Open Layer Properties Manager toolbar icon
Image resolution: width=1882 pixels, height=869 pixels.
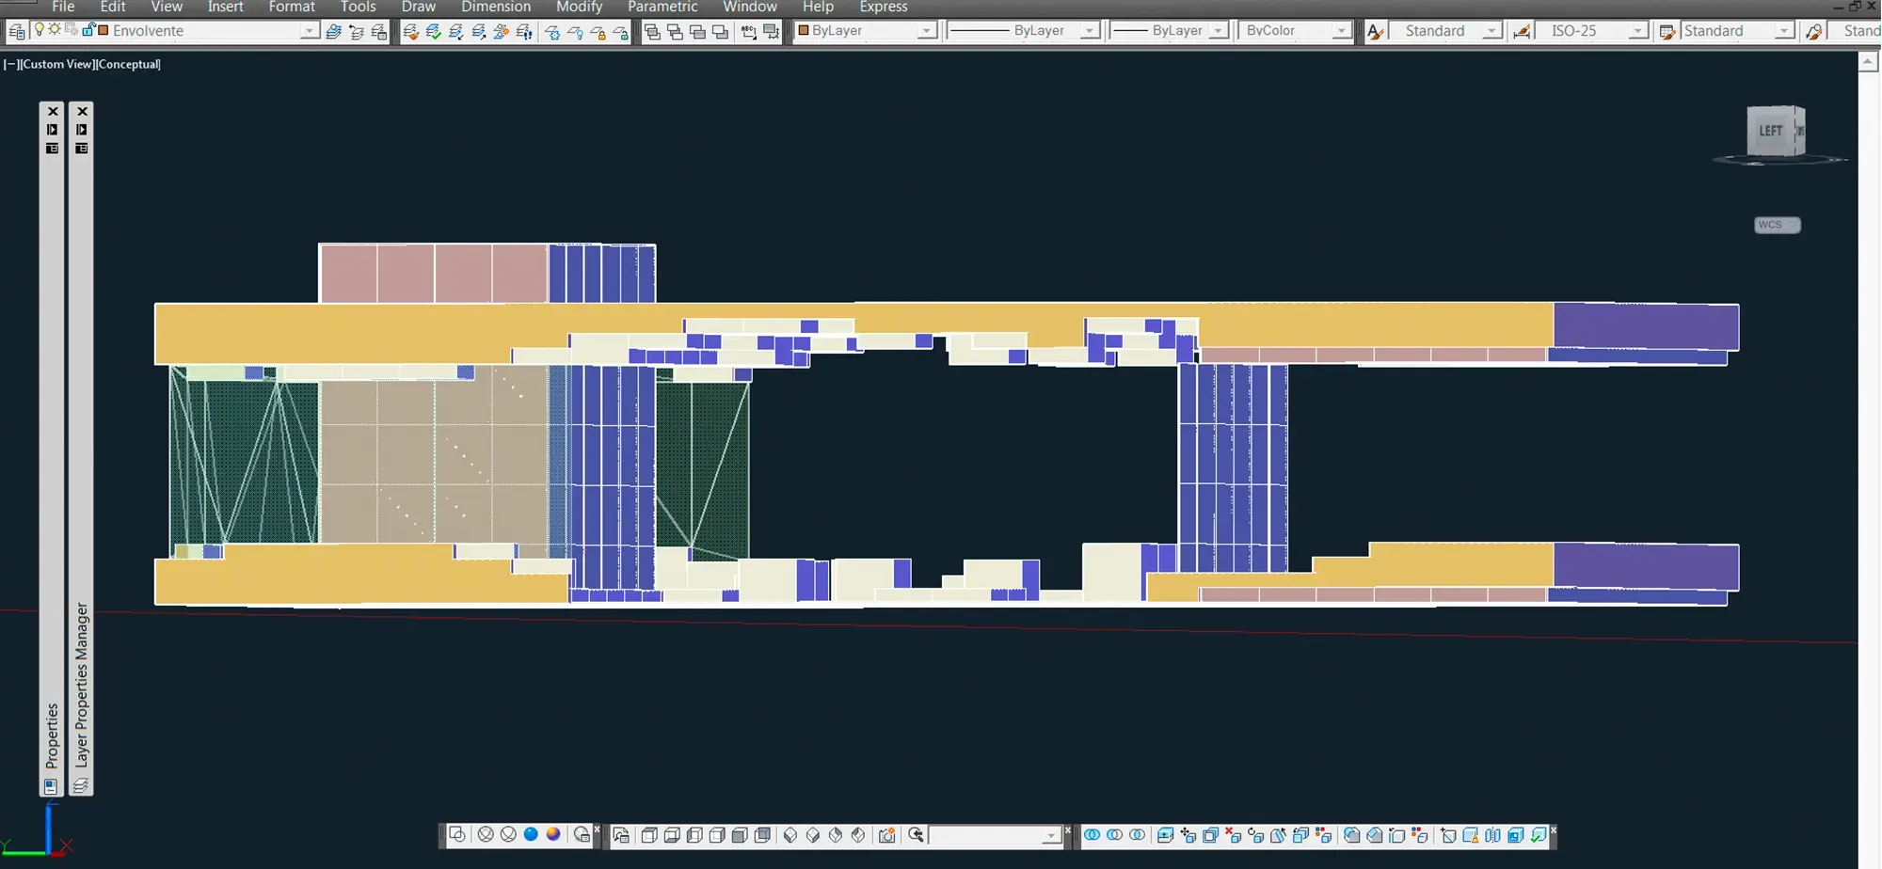16,32
